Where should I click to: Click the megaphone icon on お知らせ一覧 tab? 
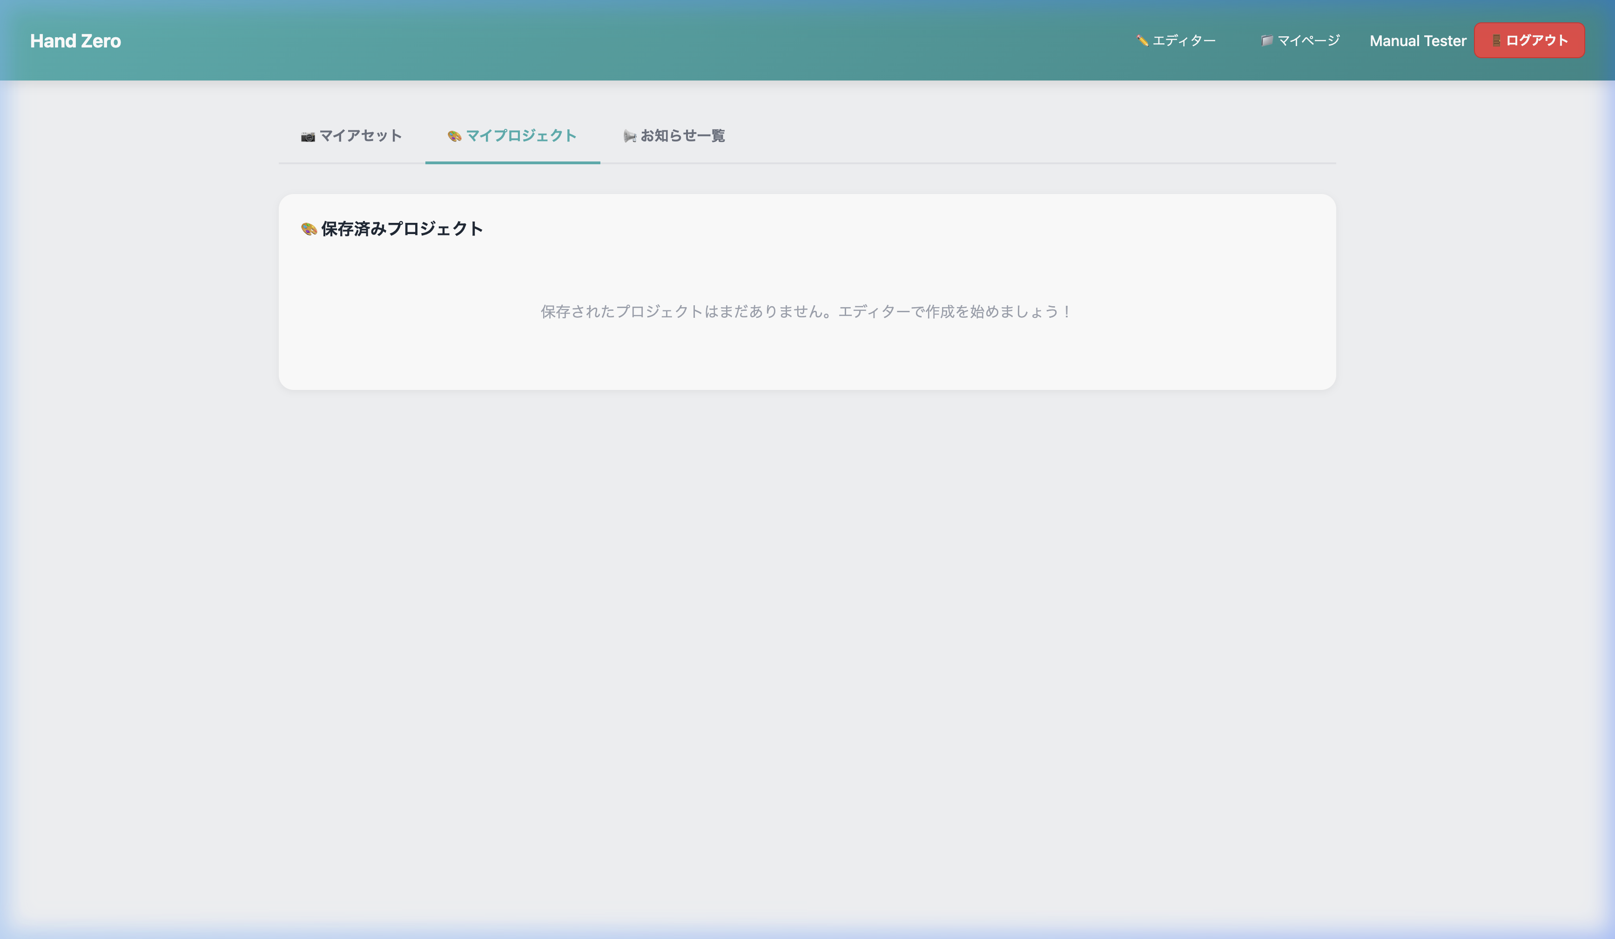629,136
